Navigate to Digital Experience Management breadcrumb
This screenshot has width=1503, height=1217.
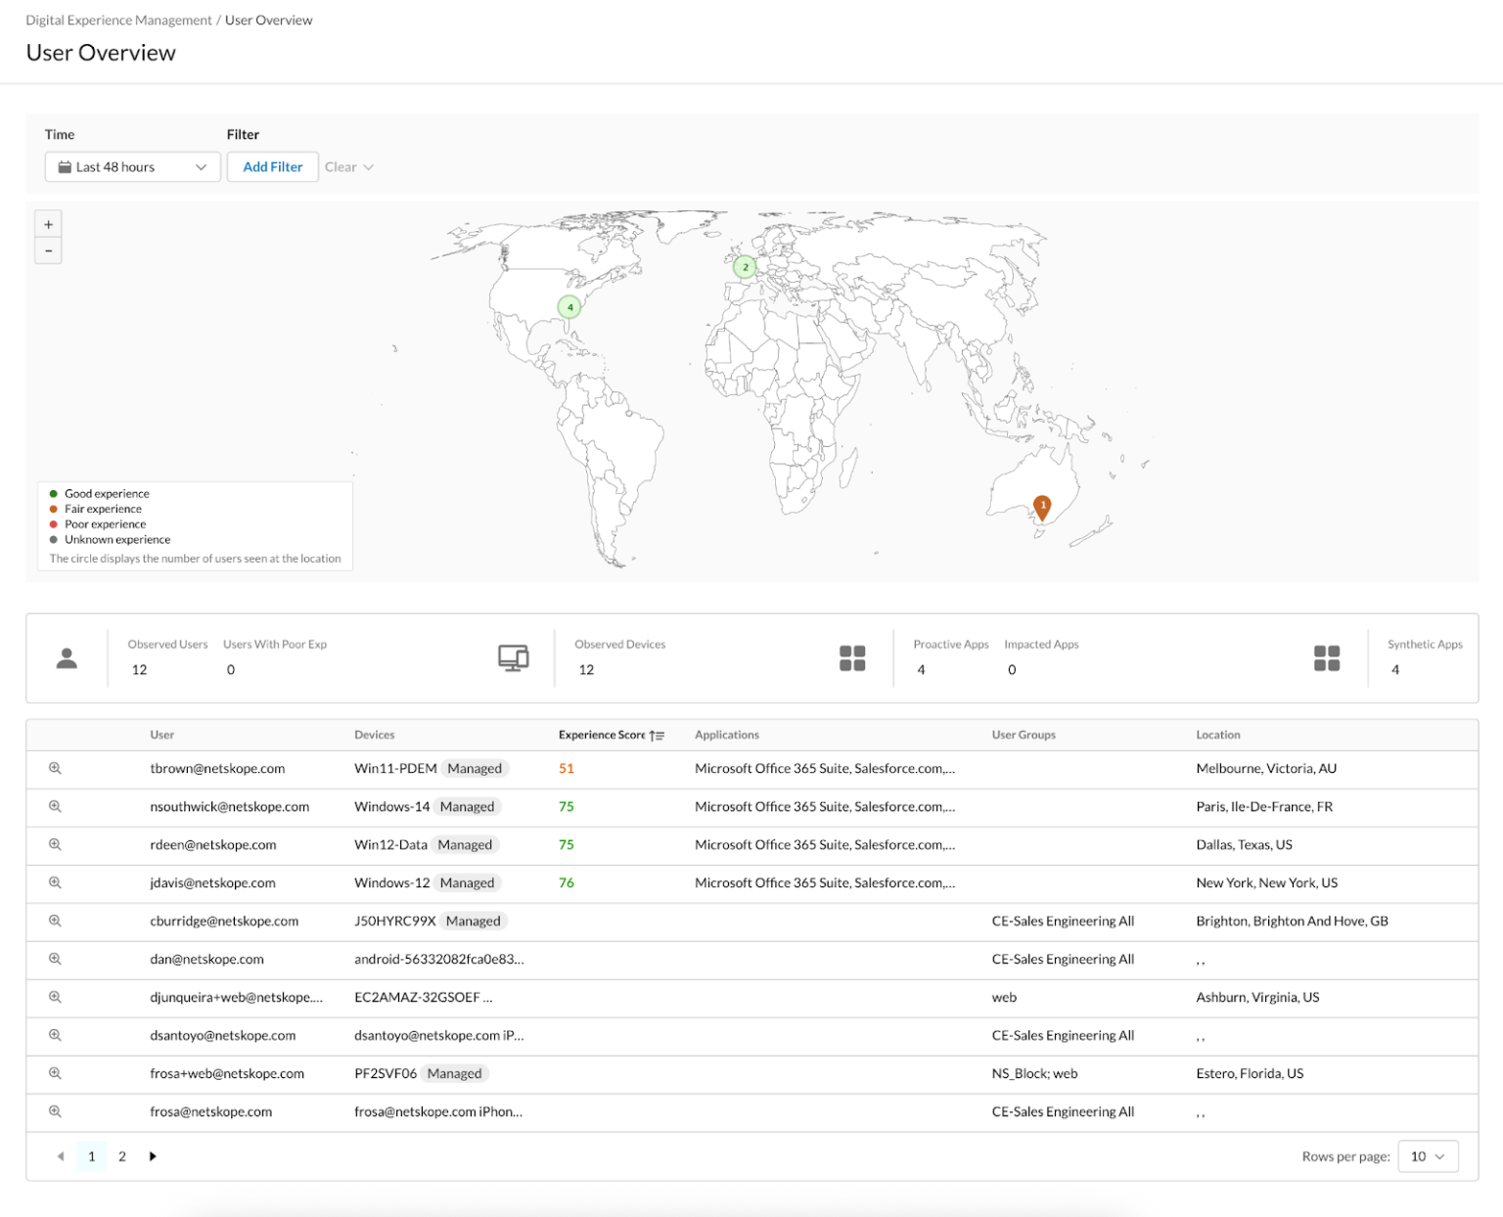[x=119, y=20]
